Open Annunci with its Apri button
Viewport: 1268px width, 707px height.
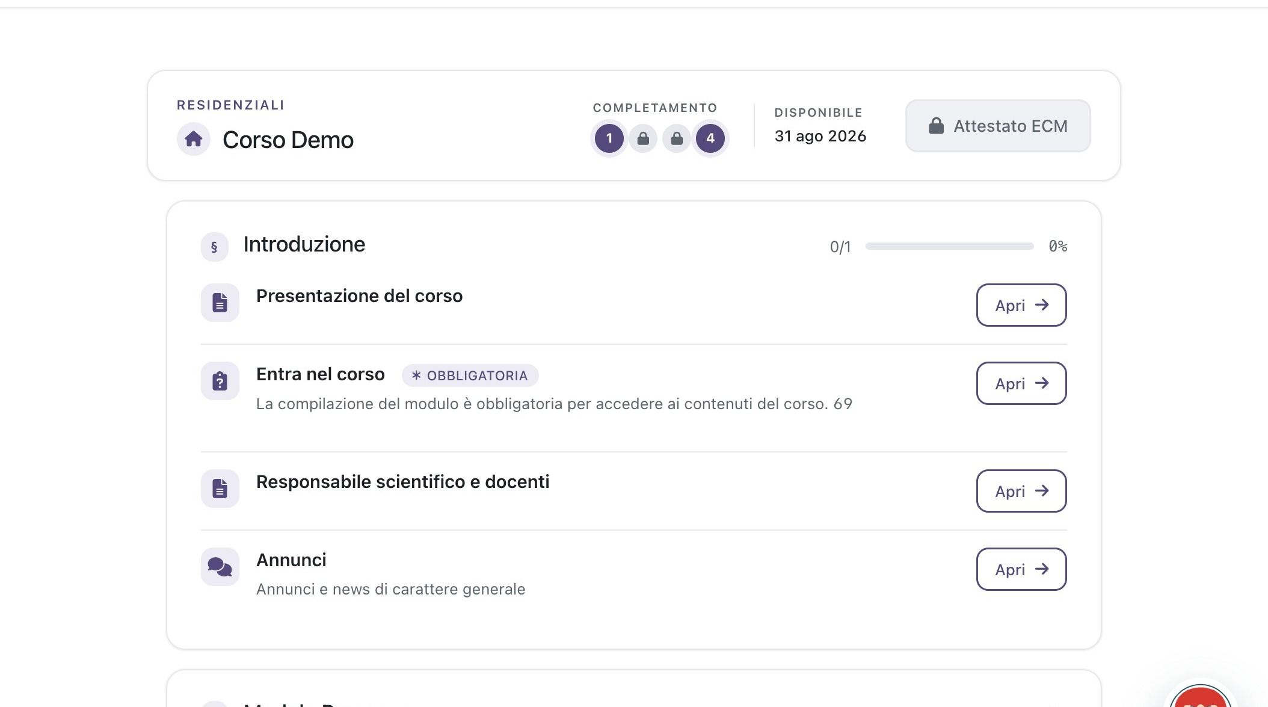point(1021,569)
